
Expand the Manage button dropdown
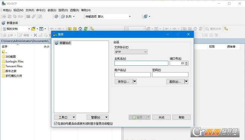pos(106,117)
